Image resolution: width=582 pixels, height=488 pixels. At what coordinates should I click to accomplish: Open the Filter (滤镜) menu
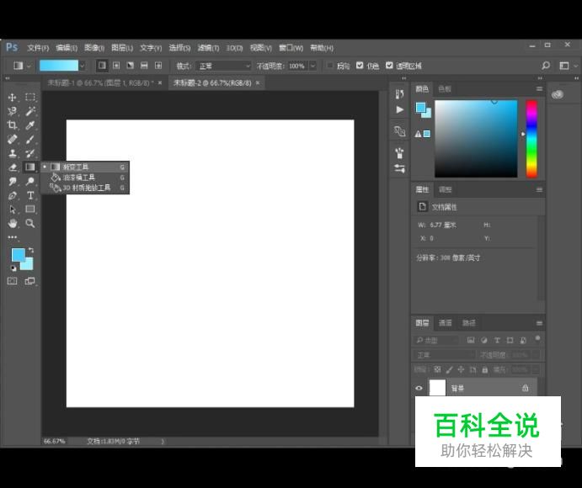coord(208,48)
